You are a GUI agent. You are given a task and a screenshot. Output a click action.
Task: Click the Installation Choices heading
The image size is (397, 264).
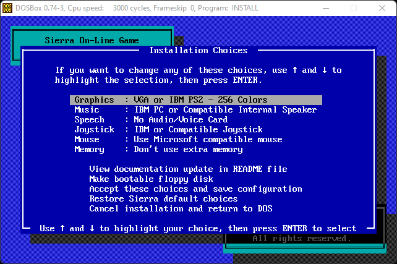198,50
